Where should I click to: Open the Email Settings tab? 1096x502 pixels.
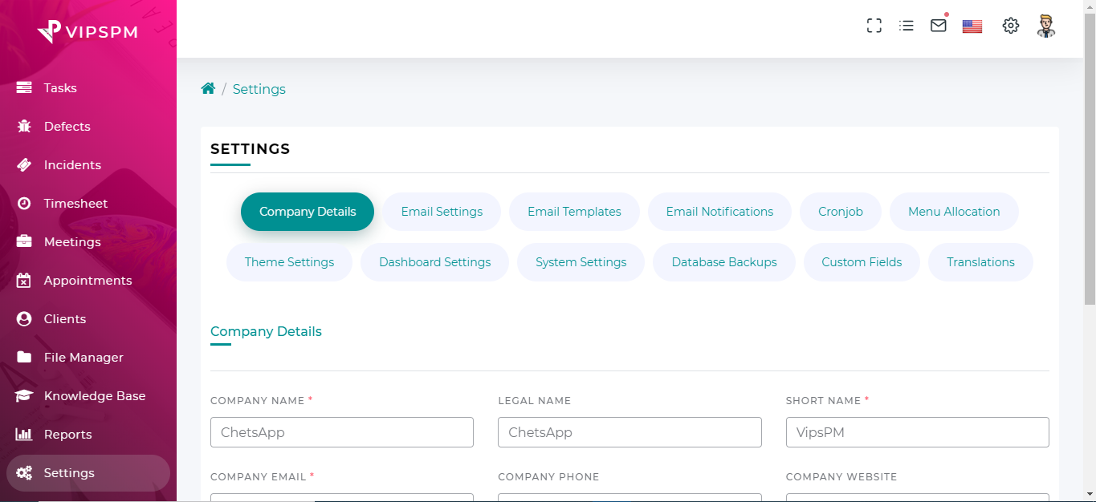(442, 212)
